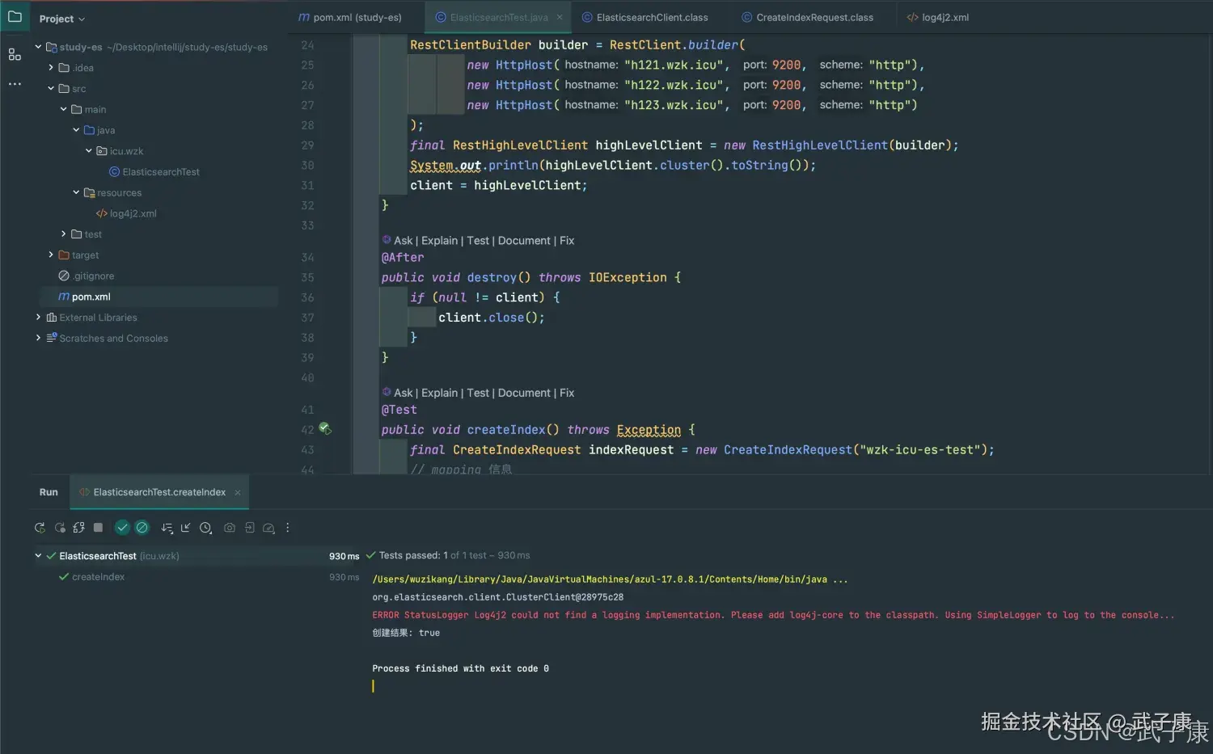Click the Fix link above @Test
The width and height of the screenshot is (1213, 754).
(x=567, y=393)
